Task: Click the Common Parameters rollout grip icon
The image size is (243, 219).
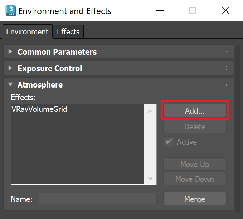Action: (227, 51)
